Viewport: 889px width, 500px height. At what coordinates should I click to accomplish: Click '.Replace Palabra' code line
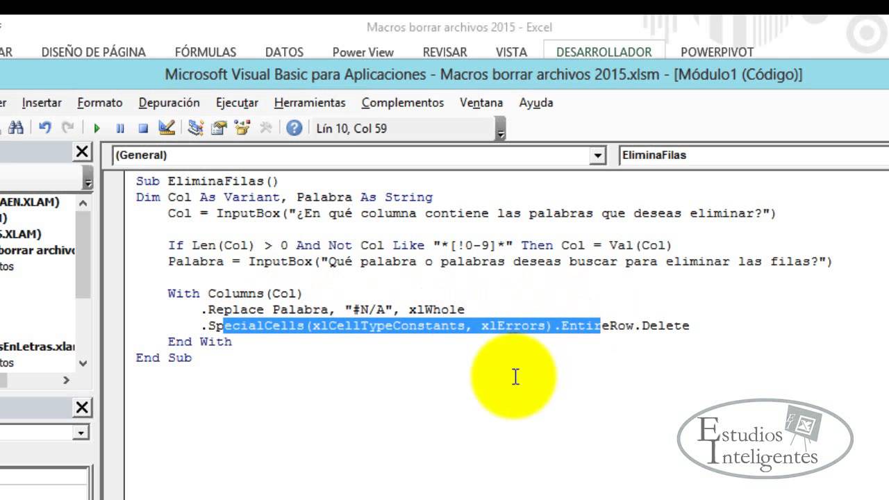(x=333, y=310)
